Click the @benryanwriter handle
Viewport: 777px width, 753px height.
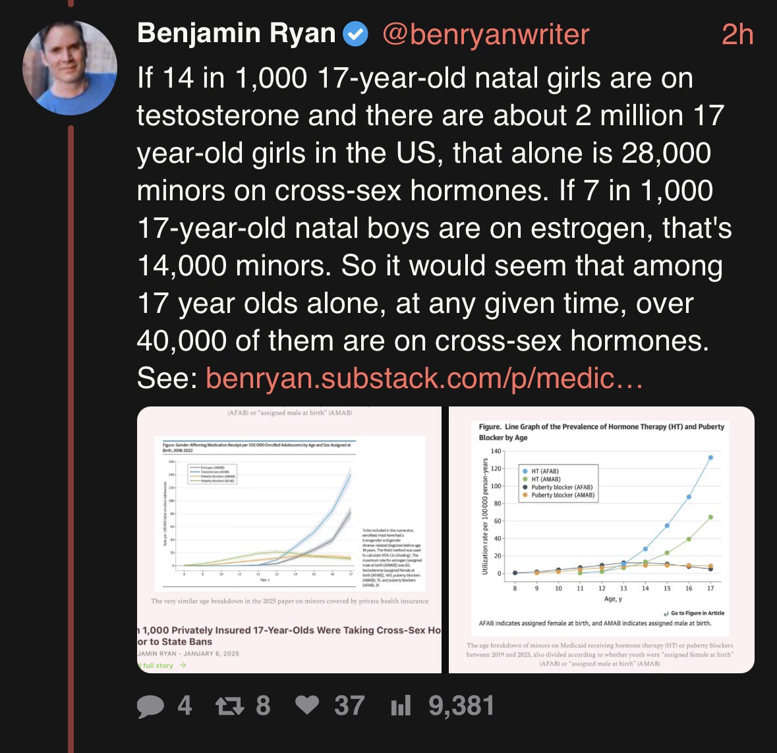click(x=485, y=34)
